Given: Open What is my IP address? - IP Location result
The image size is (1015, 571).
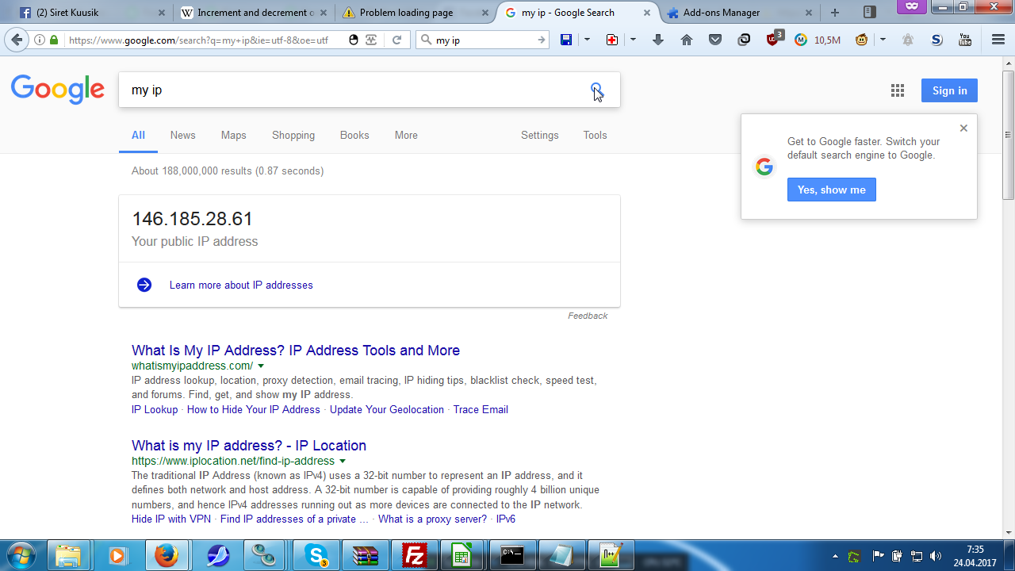Looking at the screenshot, I should pos(249,446).
